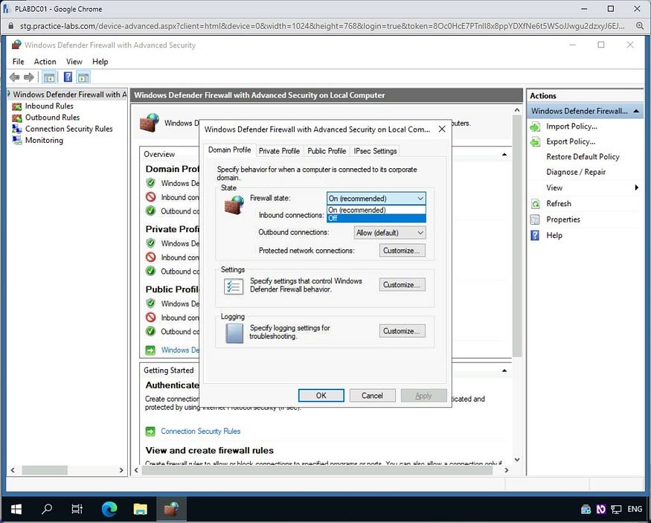
Task: Click the firewall brick icon in State section
Action: click(x=234, y=205)
